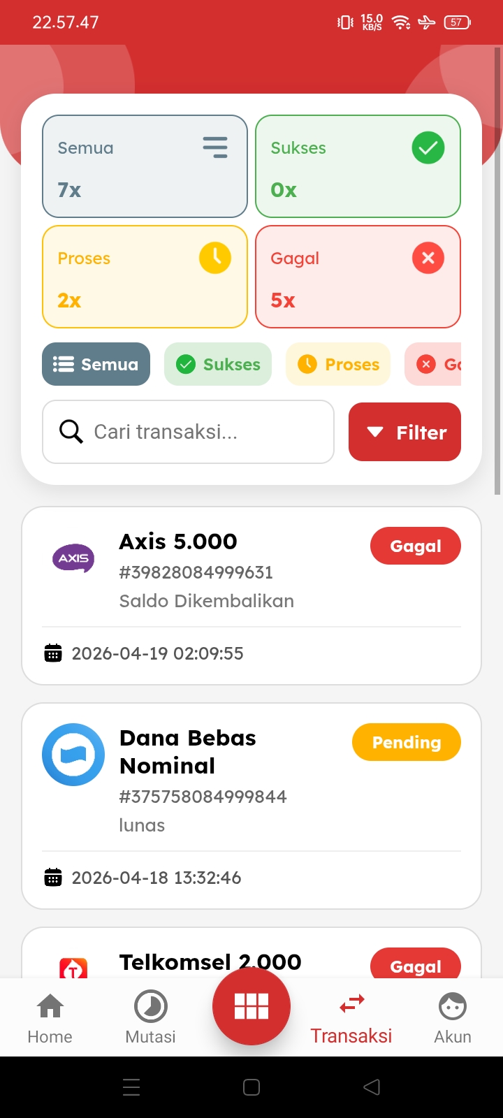Tap the lines icon on Semua card
Screen dimensions: 503x1118
point(215,147)
